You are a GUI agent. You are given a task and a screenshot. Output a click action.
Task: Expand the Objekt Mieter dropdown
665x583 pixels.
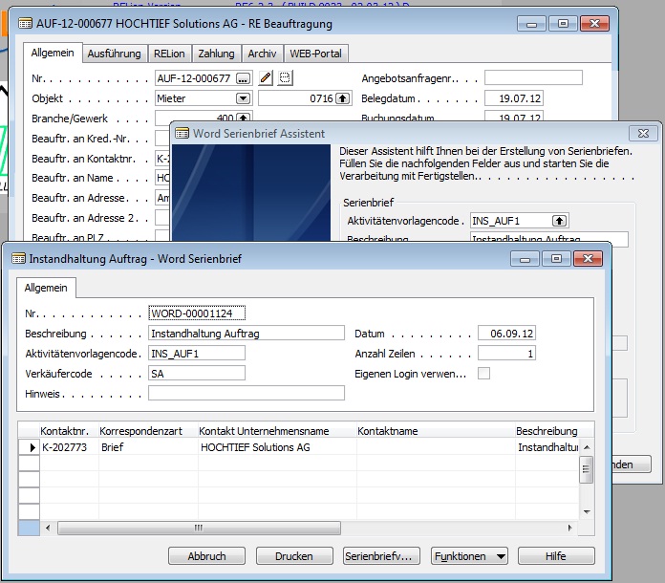(x=243, y=98)
